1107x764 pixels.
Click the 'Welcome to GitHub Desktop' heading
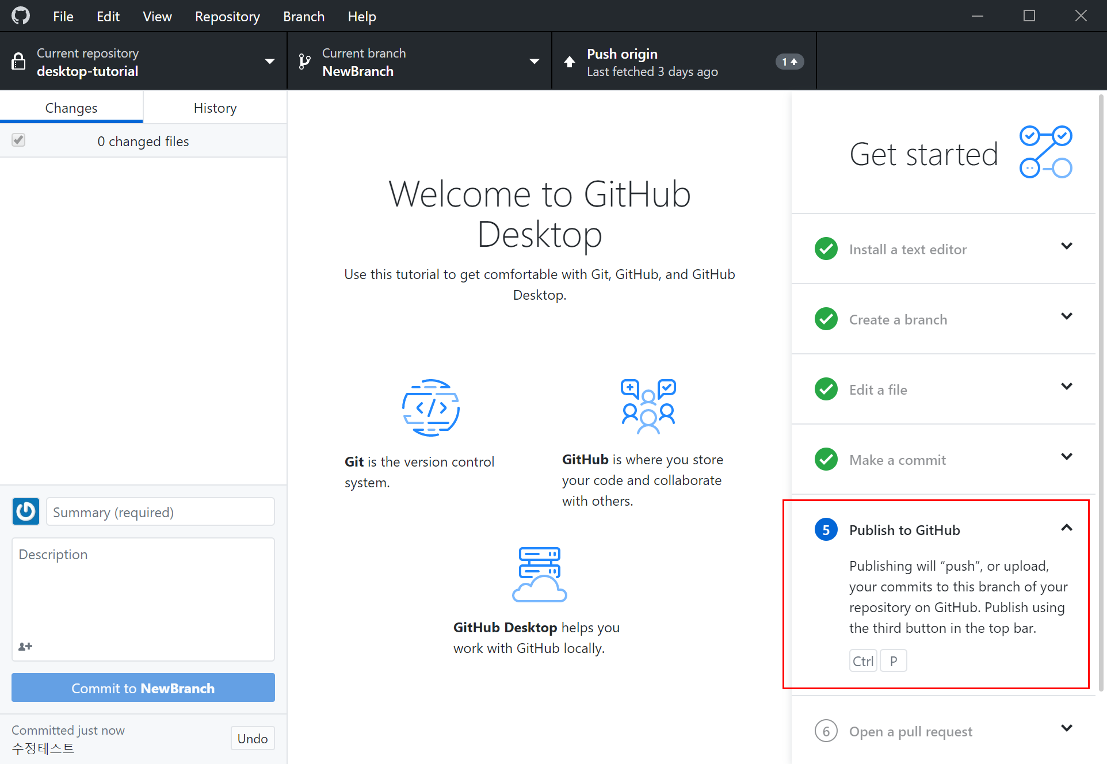pyautogui.click(x=540, y=214)
